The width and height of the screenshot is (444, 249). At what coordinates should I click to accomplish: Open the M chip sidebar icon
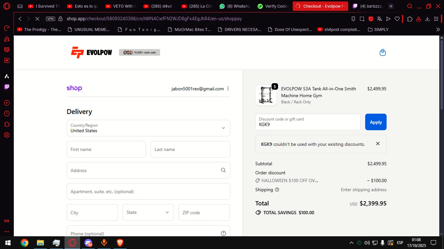7,60
